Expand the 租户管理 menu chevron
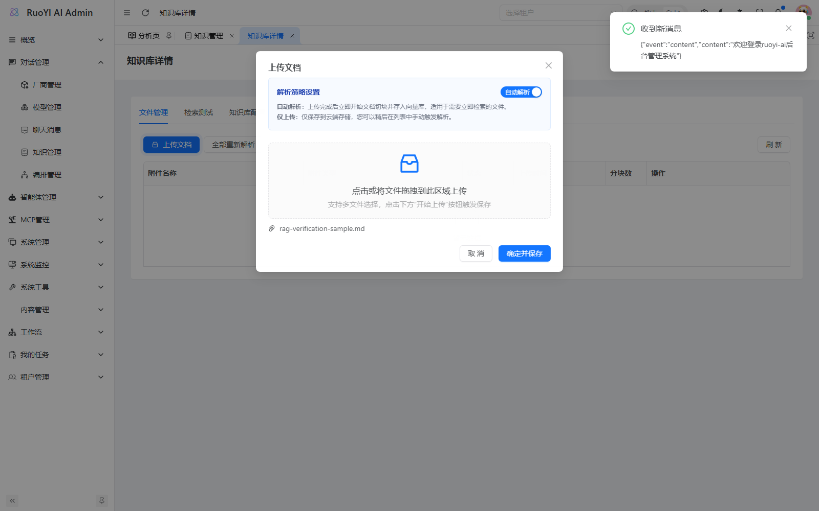 [x=101, y=377]
